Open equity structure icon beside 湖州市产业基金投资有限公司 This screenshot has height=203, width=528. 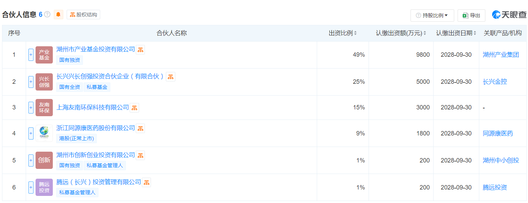pyautogui.click(x=140, y=50)
